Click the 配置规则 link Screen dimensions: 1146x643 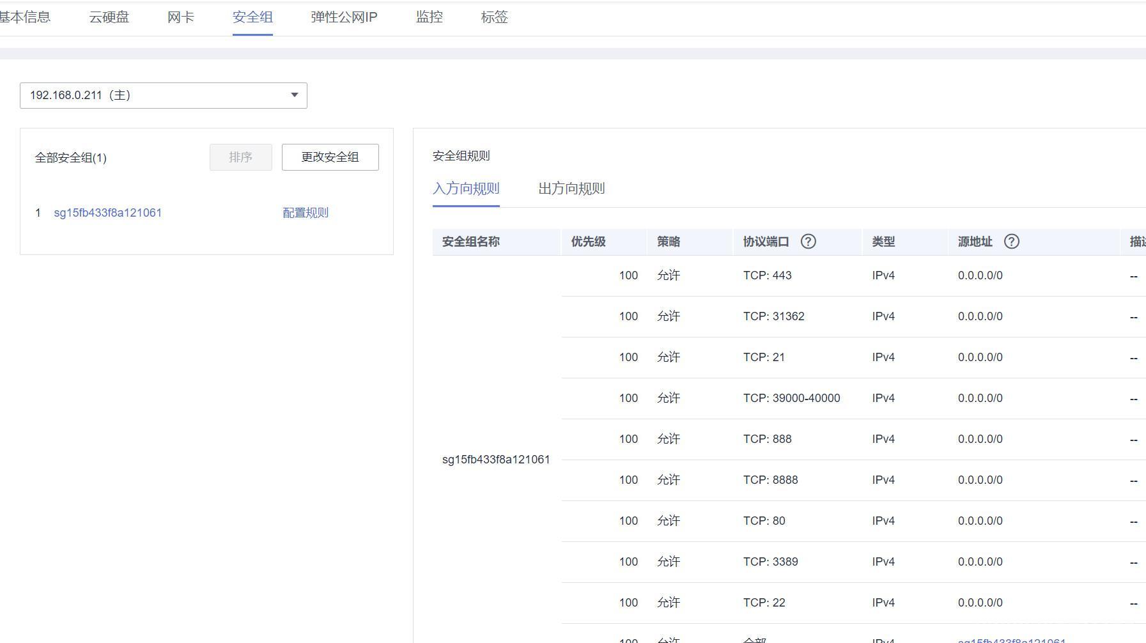(306, 213)
